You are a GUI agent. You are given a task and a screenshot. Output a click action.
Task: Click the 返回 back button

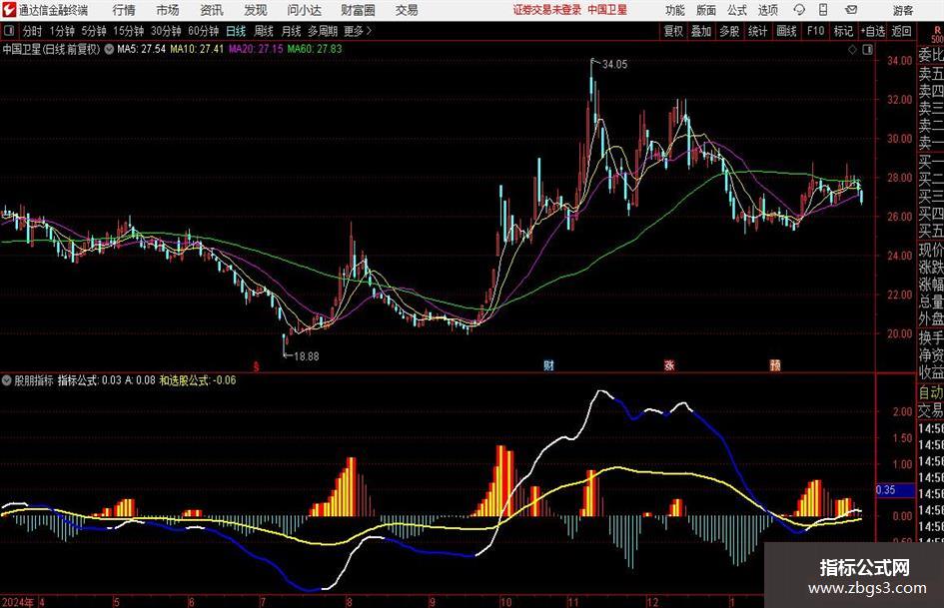[901, 31]
